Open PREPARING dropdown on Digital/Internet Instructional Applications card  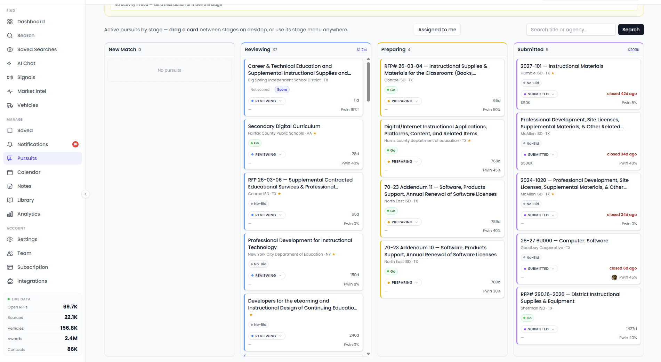tap(403, 161)
